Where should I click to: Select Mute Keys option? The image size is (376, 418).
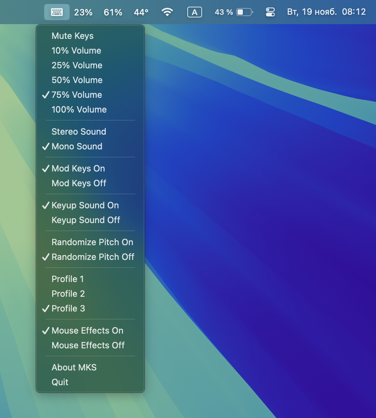(73, 36)
